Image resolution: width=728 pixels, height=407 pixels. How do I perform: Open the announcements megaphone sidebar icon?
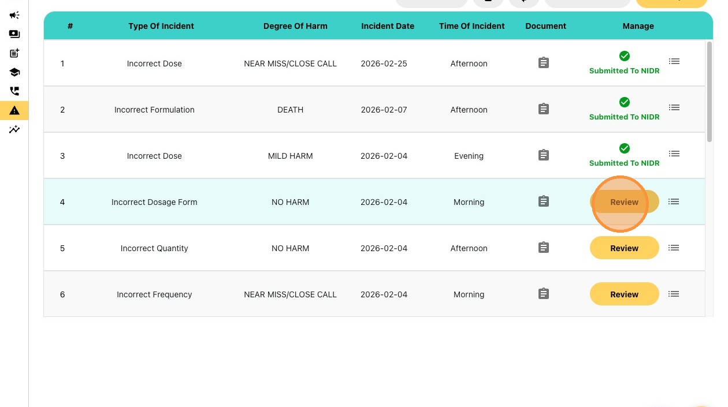(x=14, y=16)
